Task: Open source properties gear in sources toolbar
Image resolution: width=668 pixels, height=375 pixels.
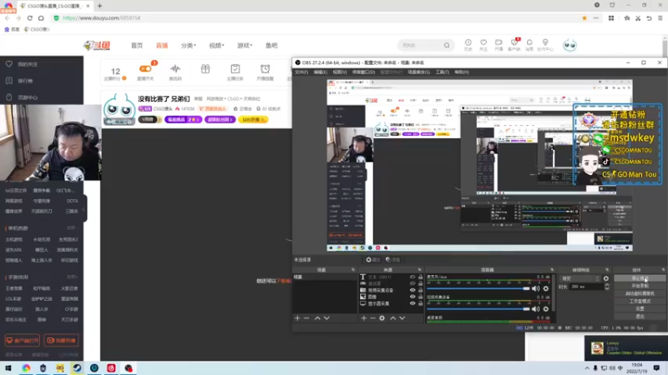Action: click(382, 318)
